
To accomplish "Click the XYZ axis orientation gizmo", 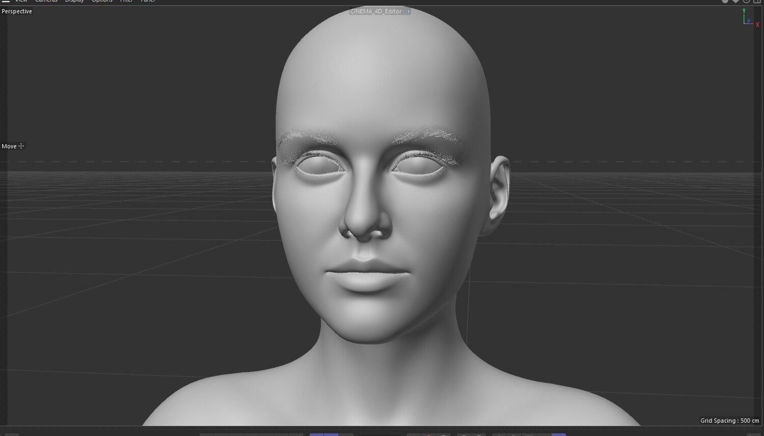I will [750, 18].
